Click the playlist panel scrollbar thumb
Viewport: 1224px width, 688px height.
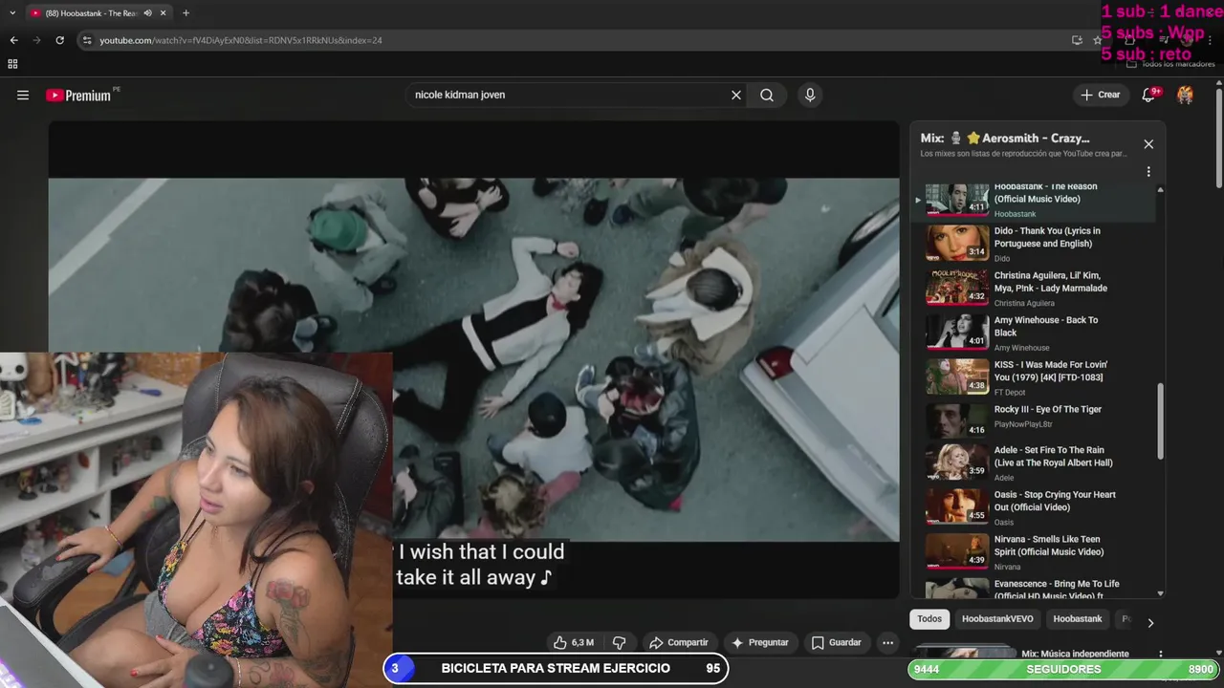pos(1161,422)
